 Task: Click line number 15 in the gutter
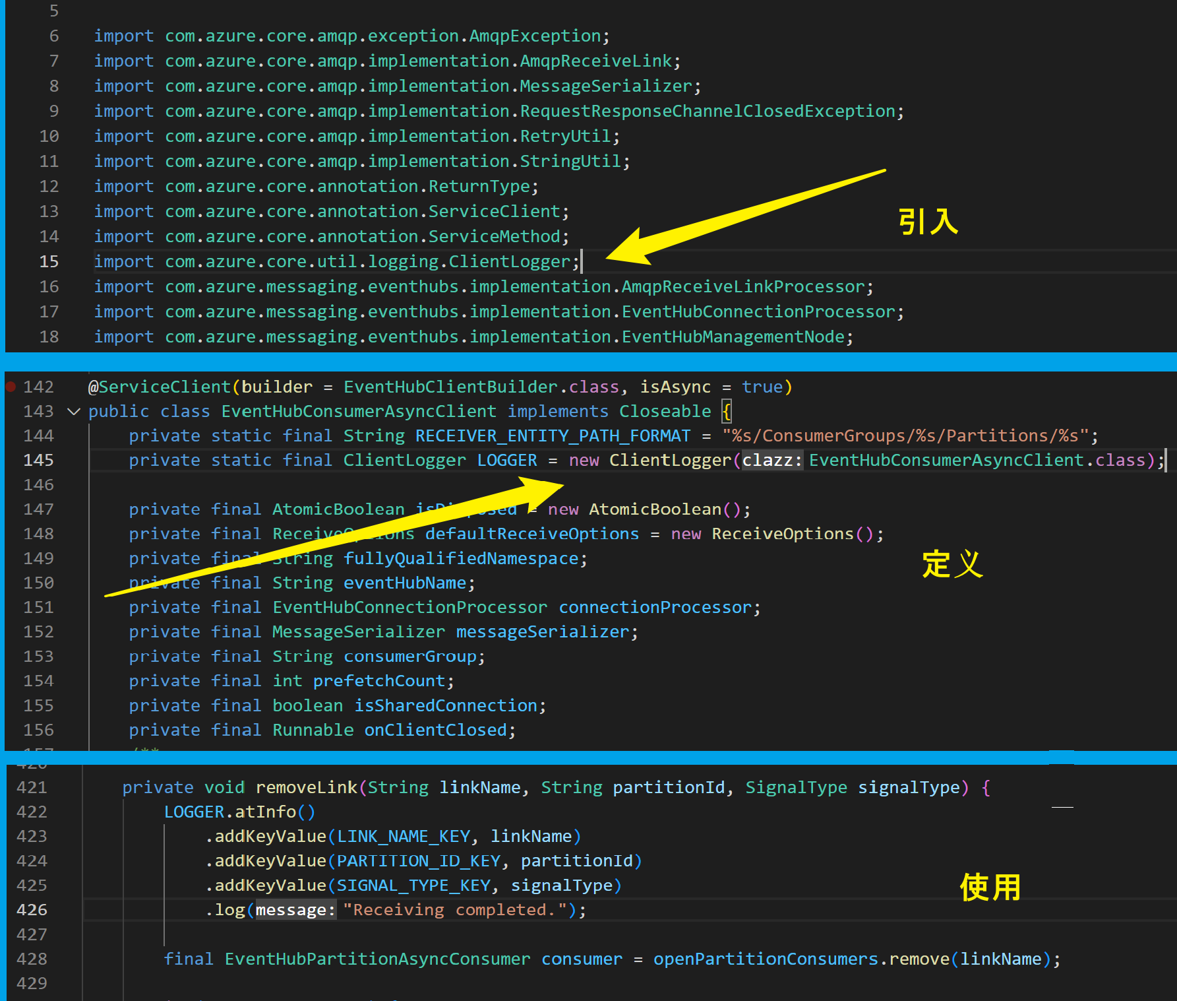click(49, 261)
